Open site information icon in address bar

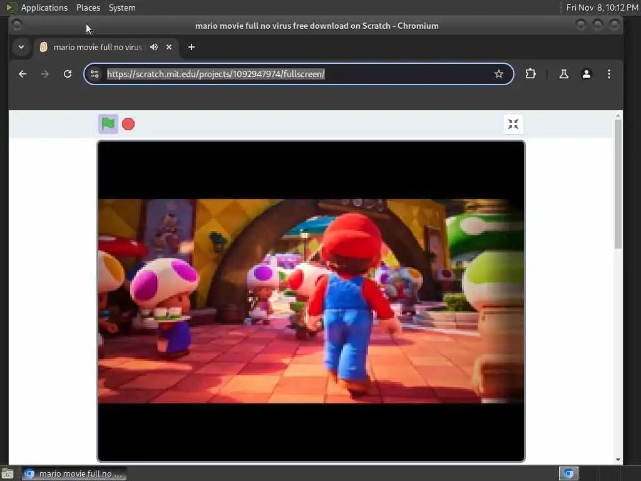coord(95,74)
